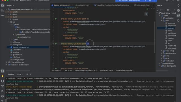Open the Database tool window icon
181x102 pixels.
178,10
